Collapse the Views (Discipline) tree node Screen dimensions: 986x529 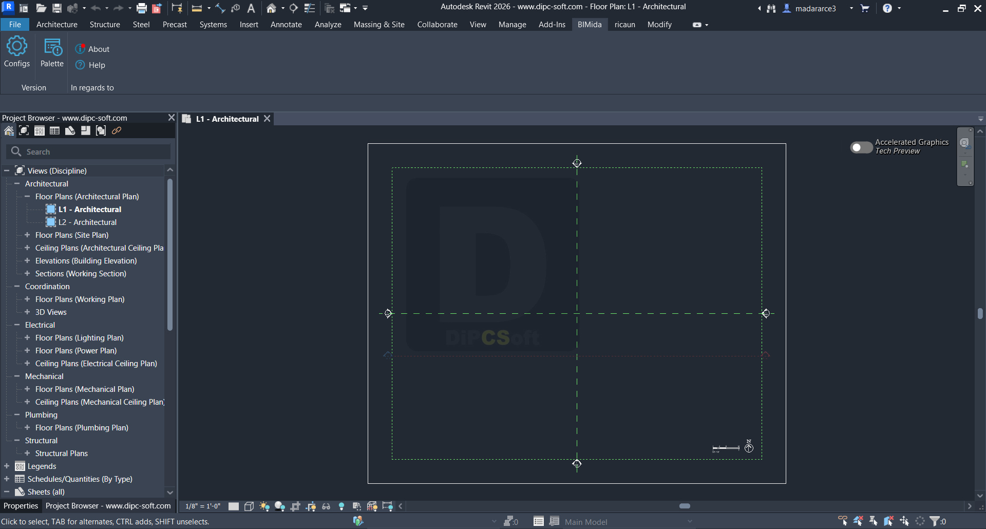click(x=7, y=171)
